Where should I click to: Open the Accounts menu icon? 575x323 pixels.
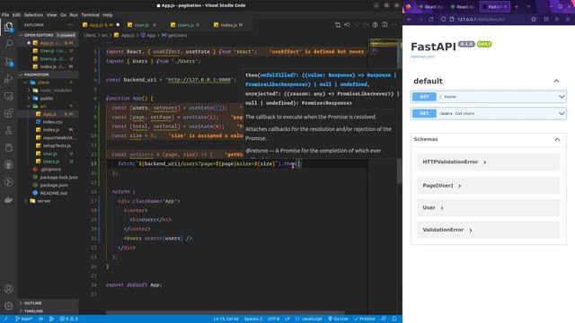click(x=8, y=289)
